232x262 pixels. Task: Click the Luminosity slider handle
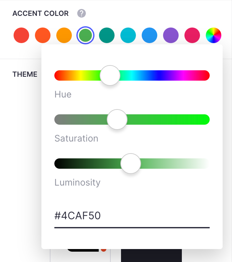130,163
